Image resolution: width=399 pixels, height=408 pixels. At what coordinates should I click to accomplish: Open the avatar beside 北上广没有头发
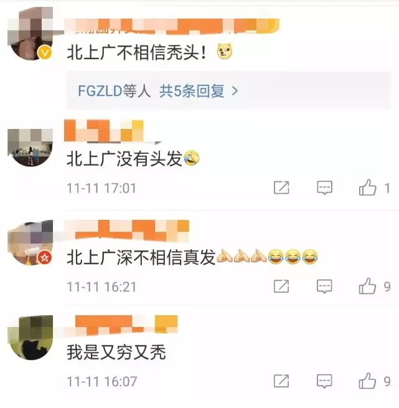[30, 147]
